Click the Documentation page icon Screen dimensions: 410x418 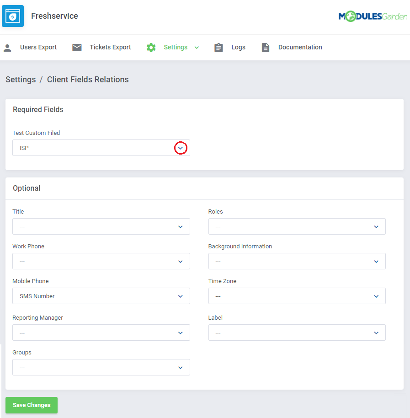(x=266, y=48)
